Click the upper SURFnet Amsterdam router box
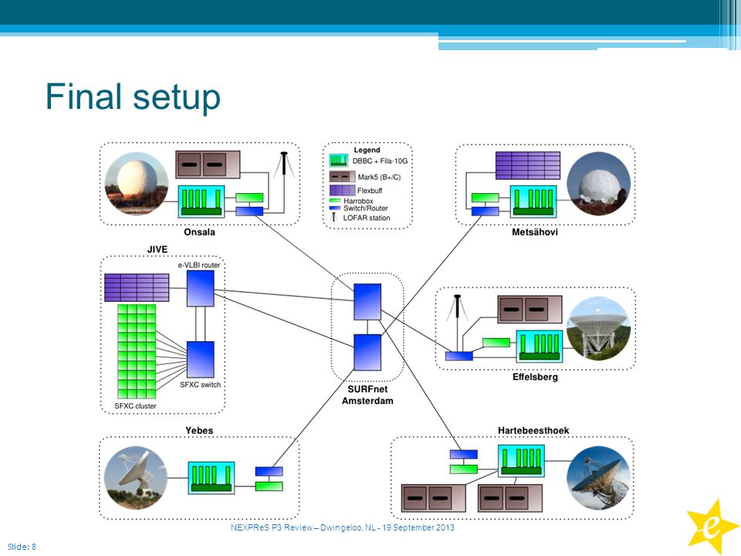This screenshot has width=741, height=556. [x=367, y=302]
